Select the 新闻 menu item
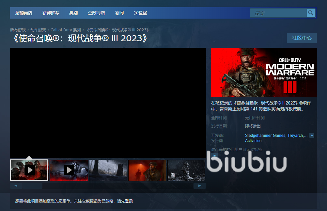Image resolution: width=327 pixels, height=211 pixels. click(x=119, y=13)
